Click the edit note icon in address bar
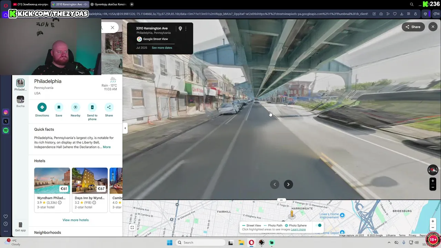The height and width of the screenshot is (248, 441). point(374,14)
